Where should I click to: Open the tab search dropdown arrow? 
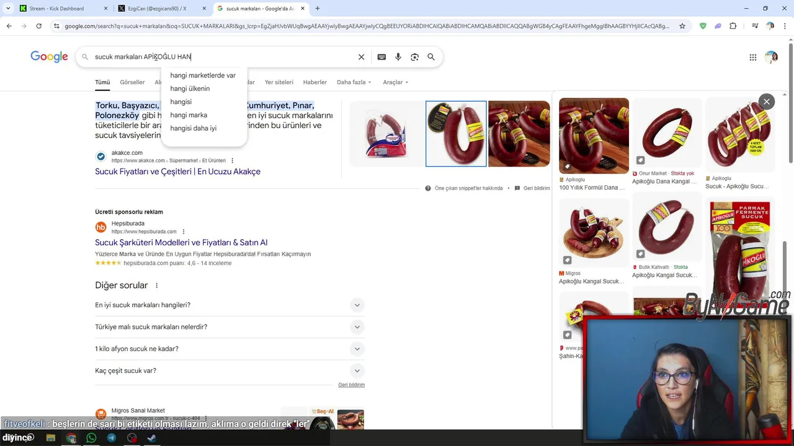pos(7,9)
